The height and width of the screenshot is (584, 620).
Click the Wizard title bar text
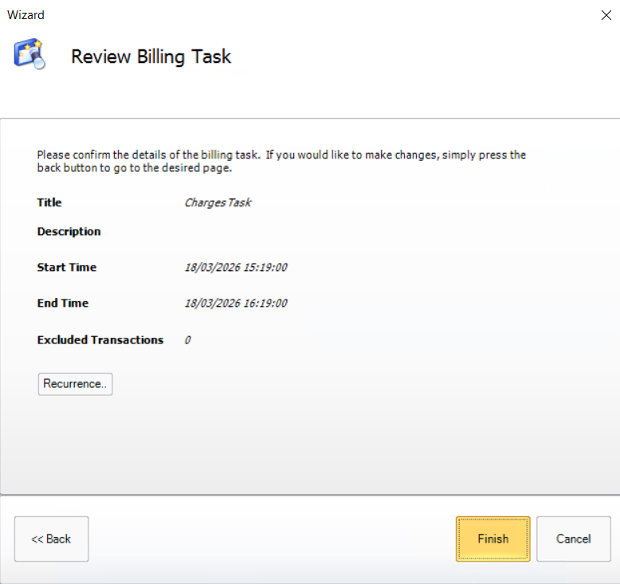click(x=26, y=14)
